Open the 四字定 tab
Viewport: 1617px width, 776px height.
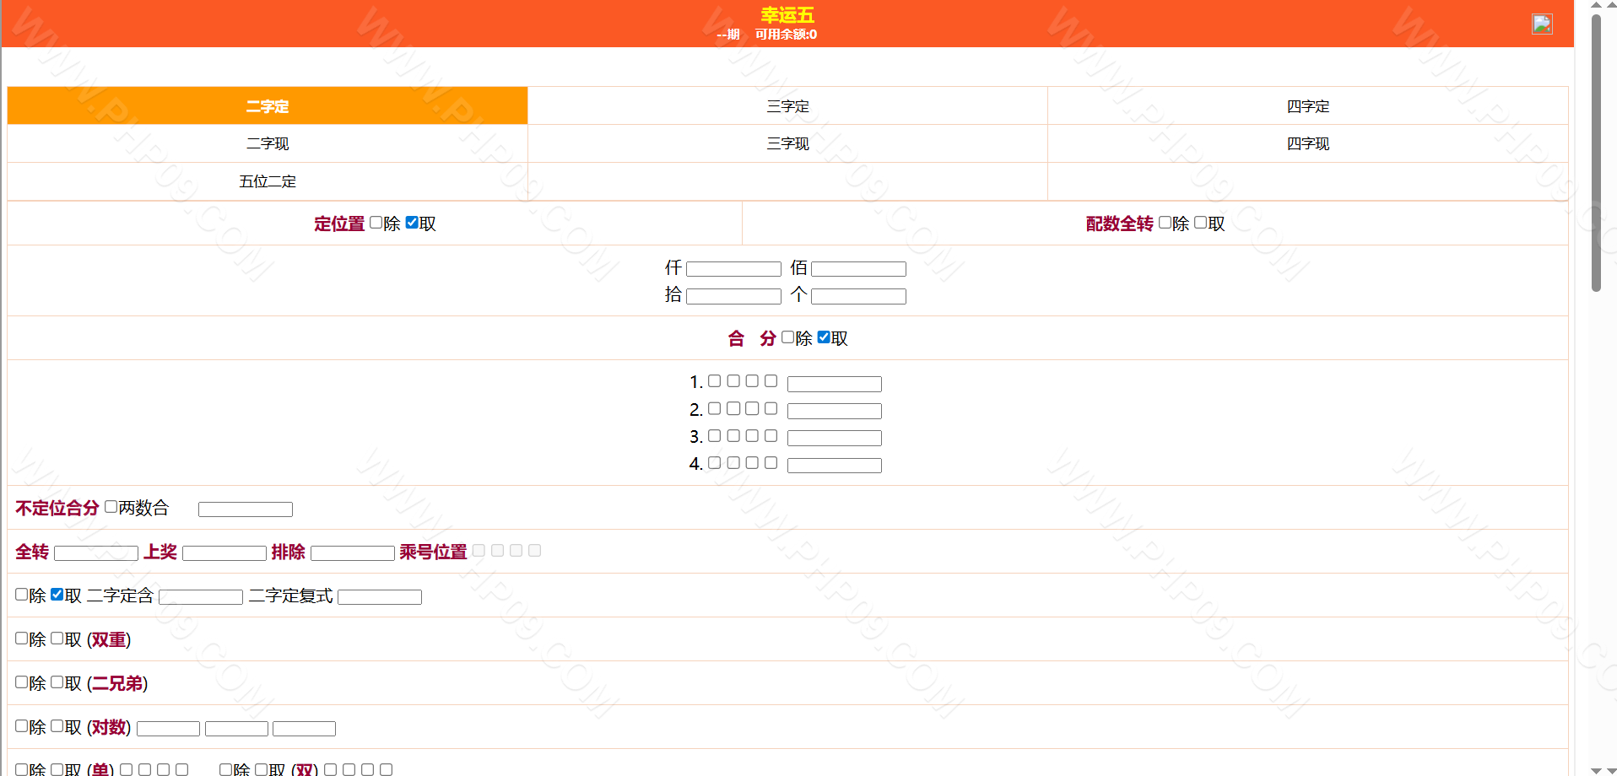1307,106
